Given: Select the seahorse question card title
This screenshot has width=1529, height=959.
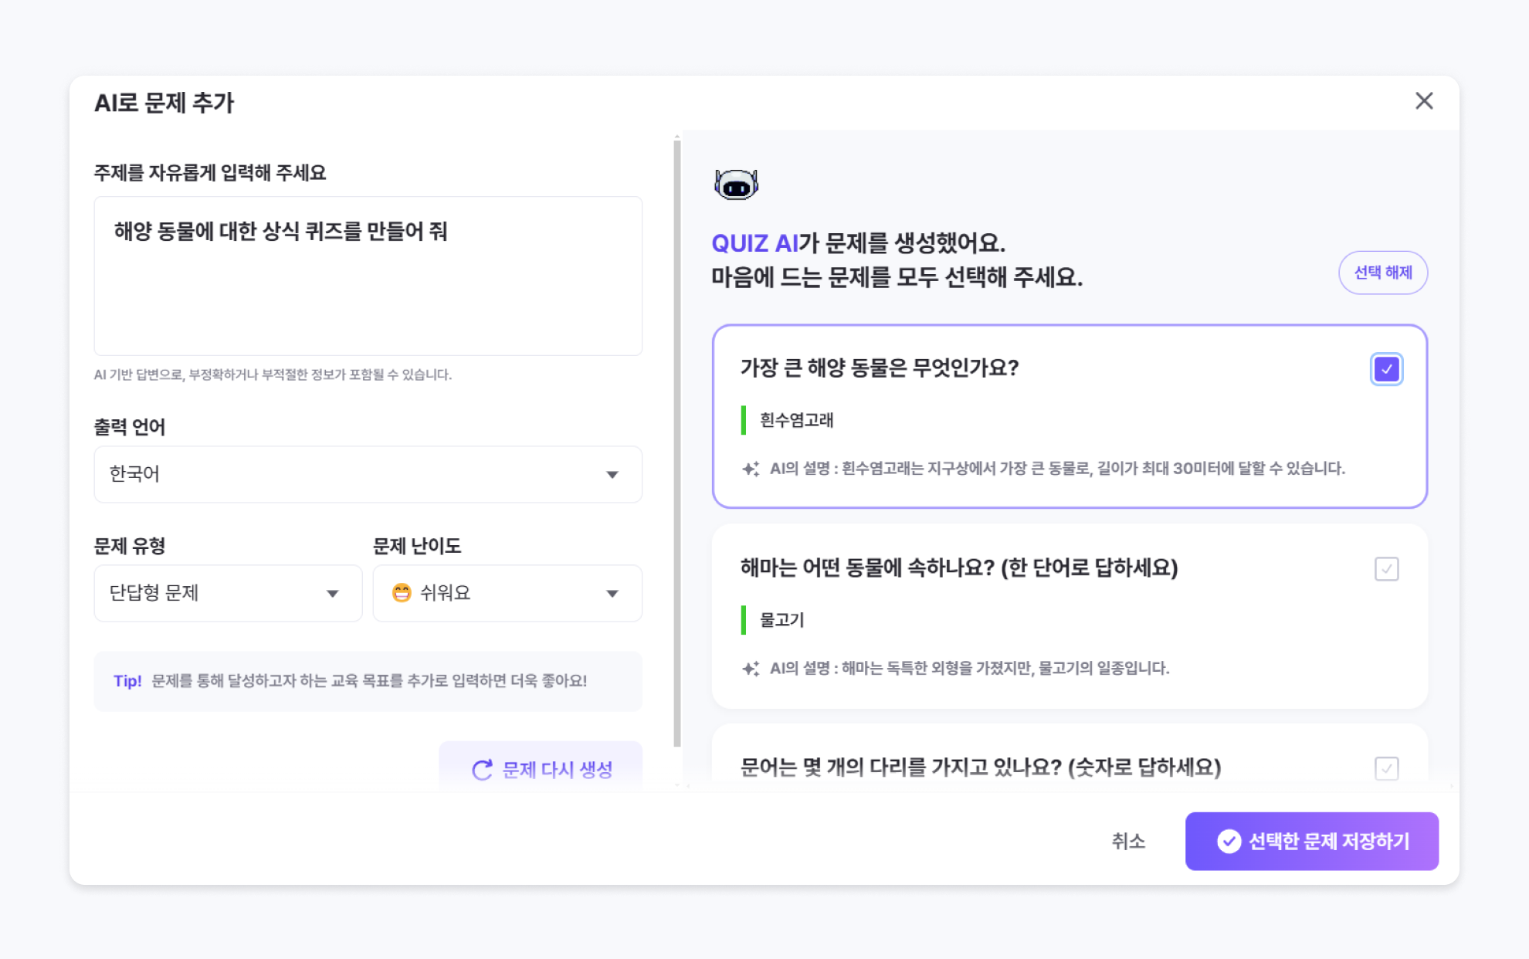Looking at the screenshot, I should [x=958, y=568].
